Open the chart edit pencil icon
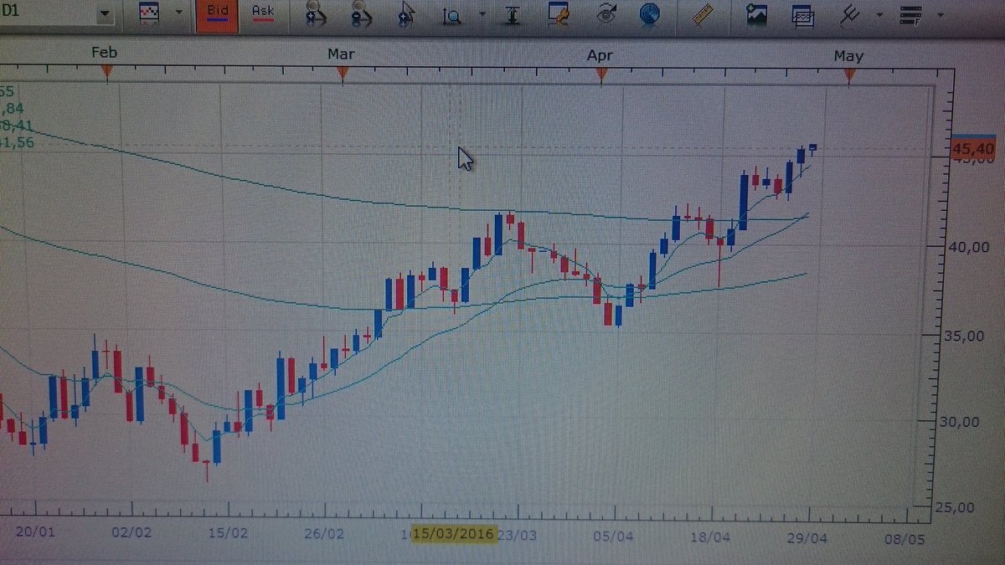Image resolution: width=1005 pixels, height=565 pixels. [558, 13]
